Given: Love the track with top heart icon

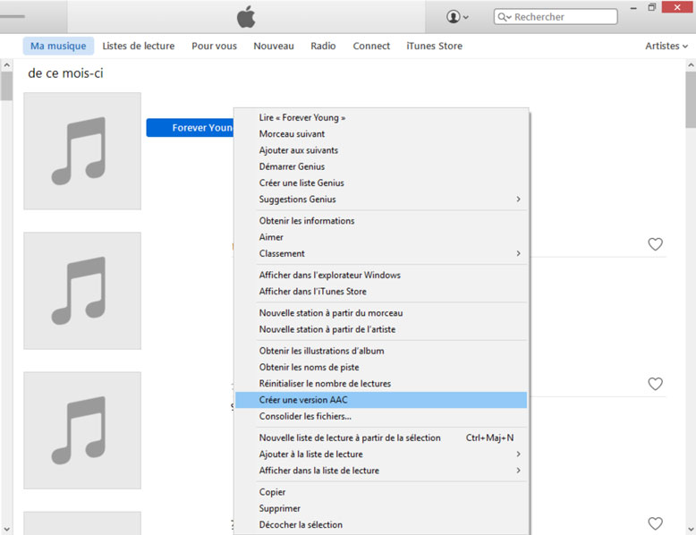Looking at the screenshot, I should 655,244.
